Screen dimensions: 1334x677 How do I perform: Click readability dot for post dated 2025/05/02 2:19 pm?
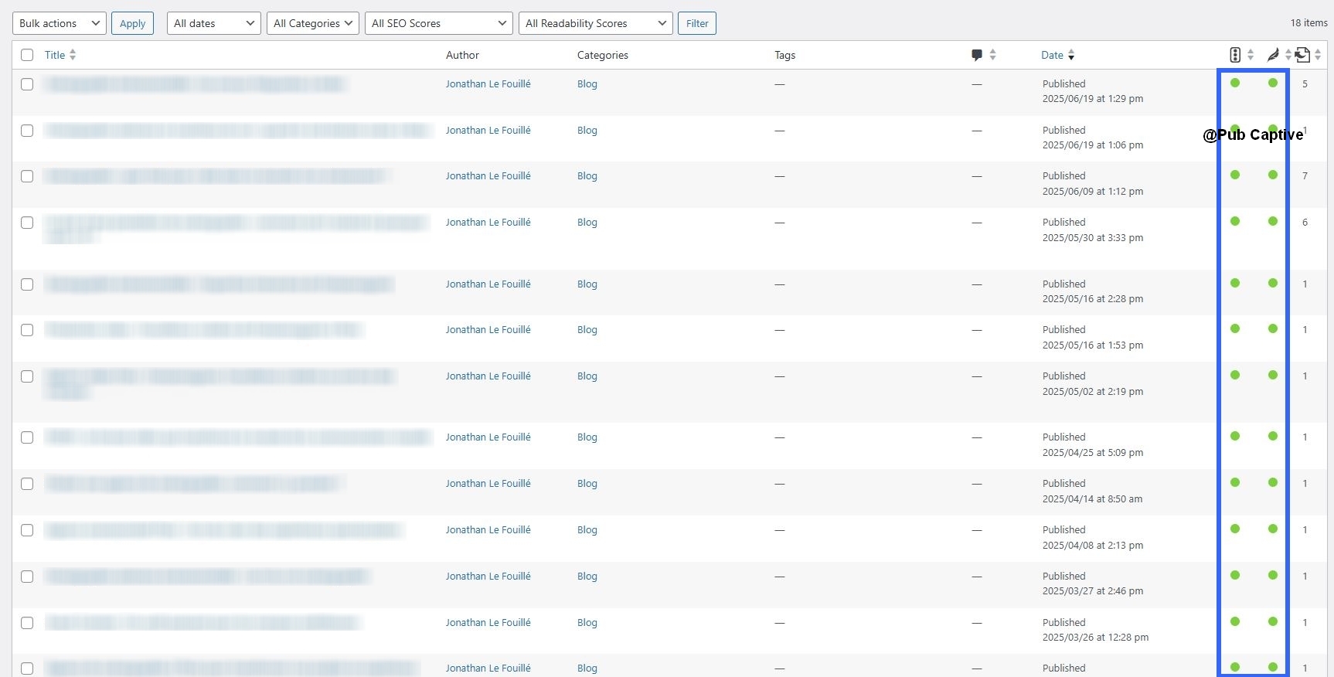point(1273,375)
